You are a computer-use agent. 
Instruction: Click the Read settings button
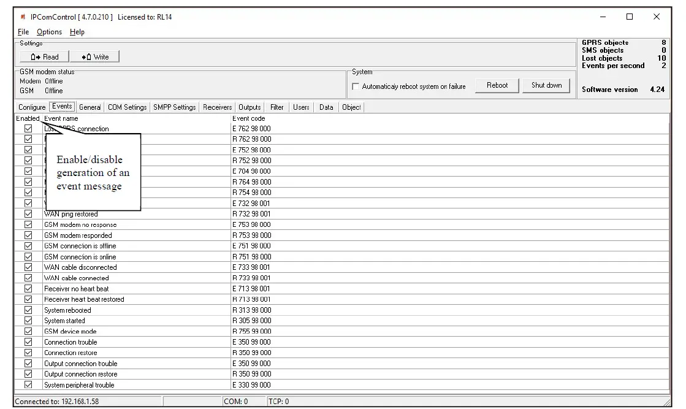(44, 57)
